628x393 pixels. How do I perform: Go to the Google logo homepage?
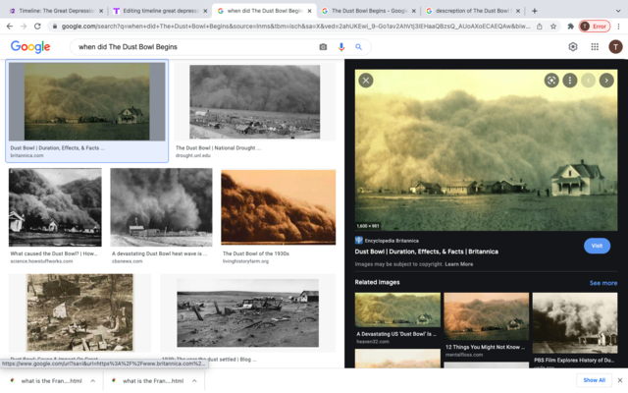(30, 46)
